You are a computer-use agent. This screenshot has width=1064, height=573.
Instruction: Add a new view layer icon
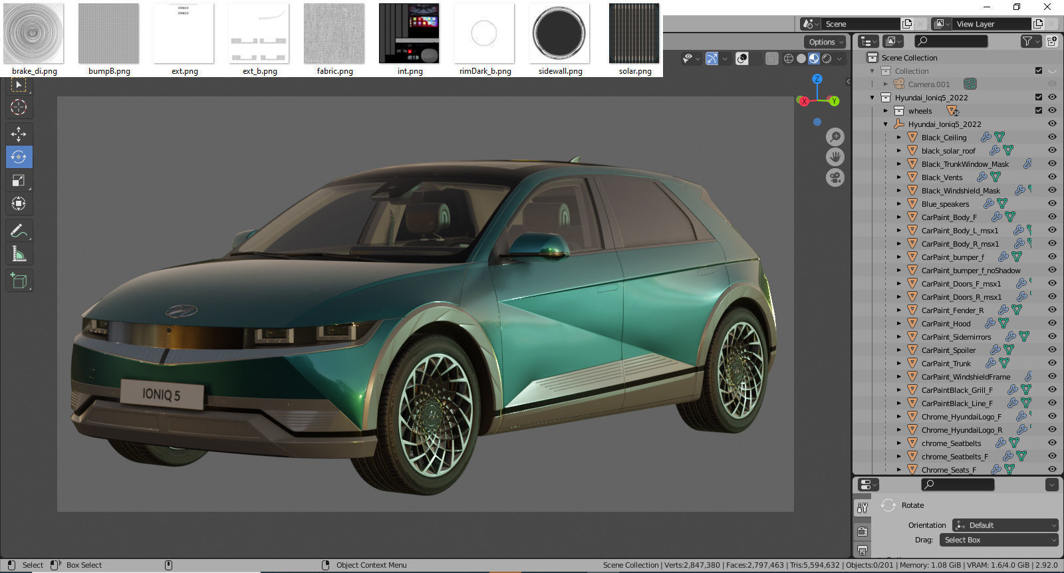1038,24
